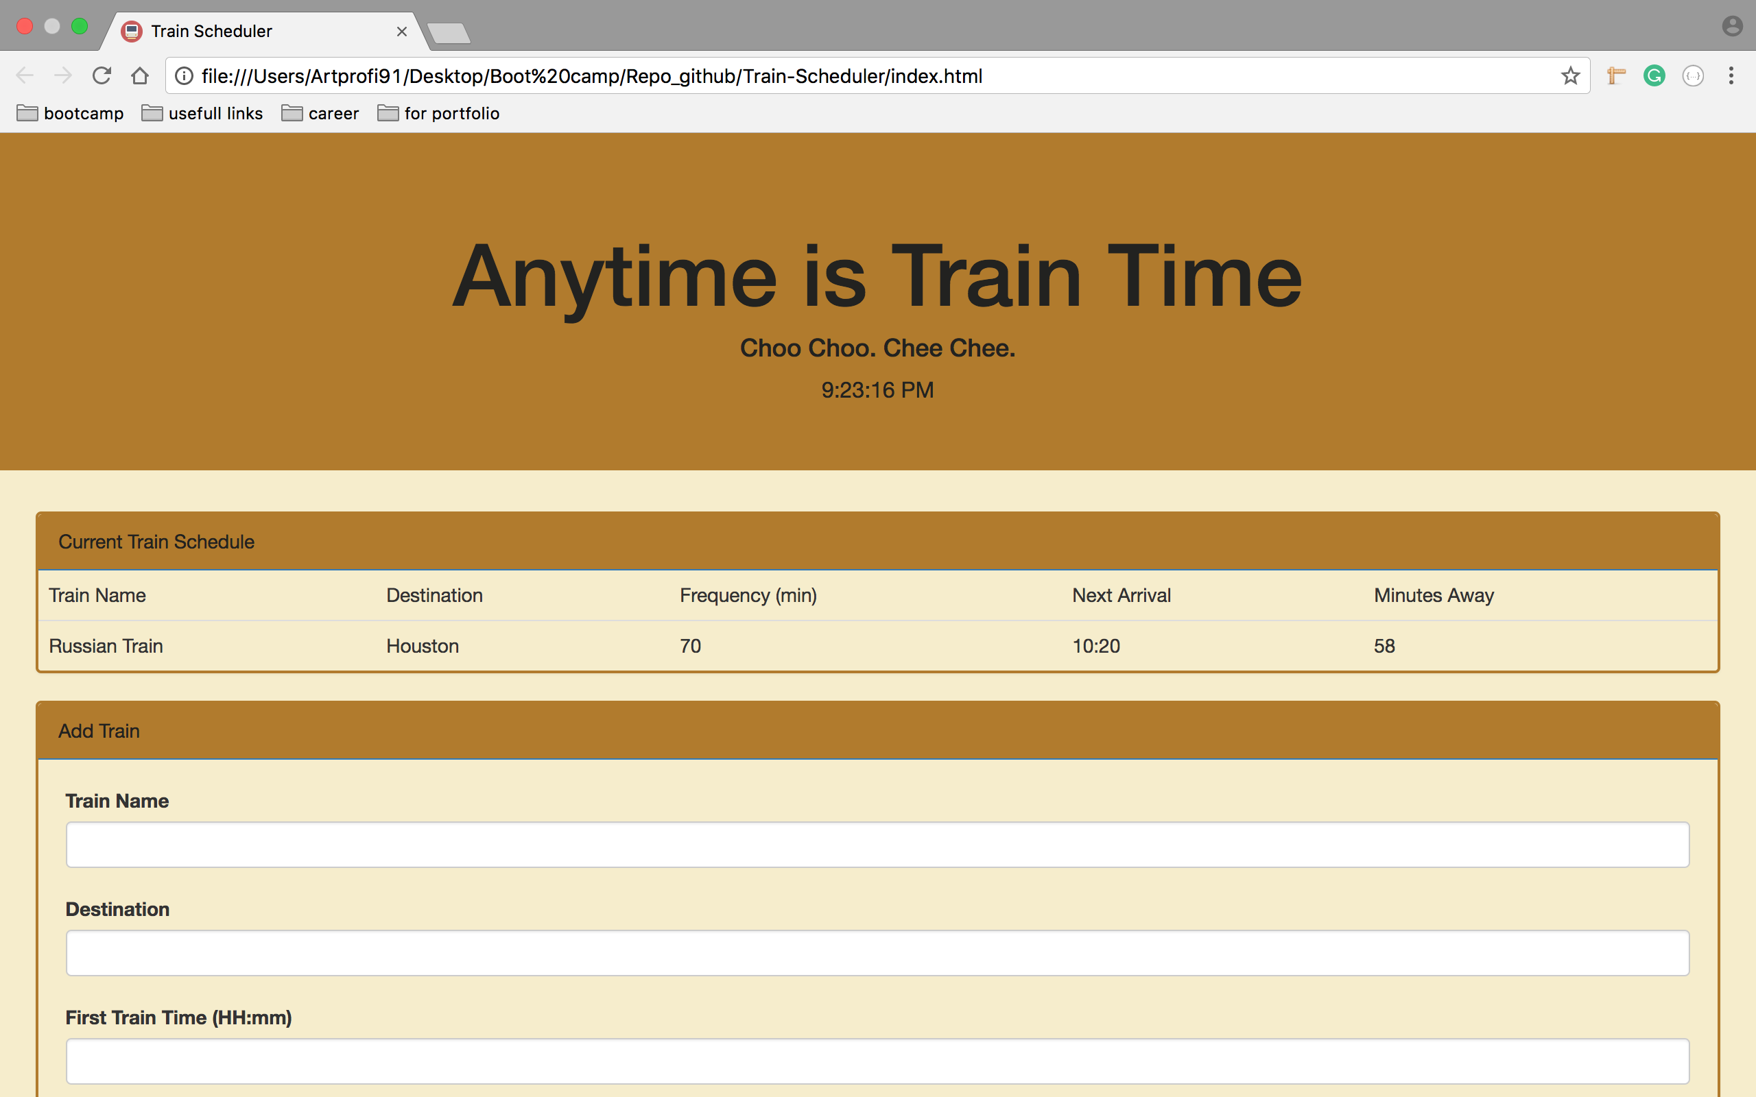1756x1097 pixels.
Task: Open the career bookmarks folder
Action: coord(319,113)
